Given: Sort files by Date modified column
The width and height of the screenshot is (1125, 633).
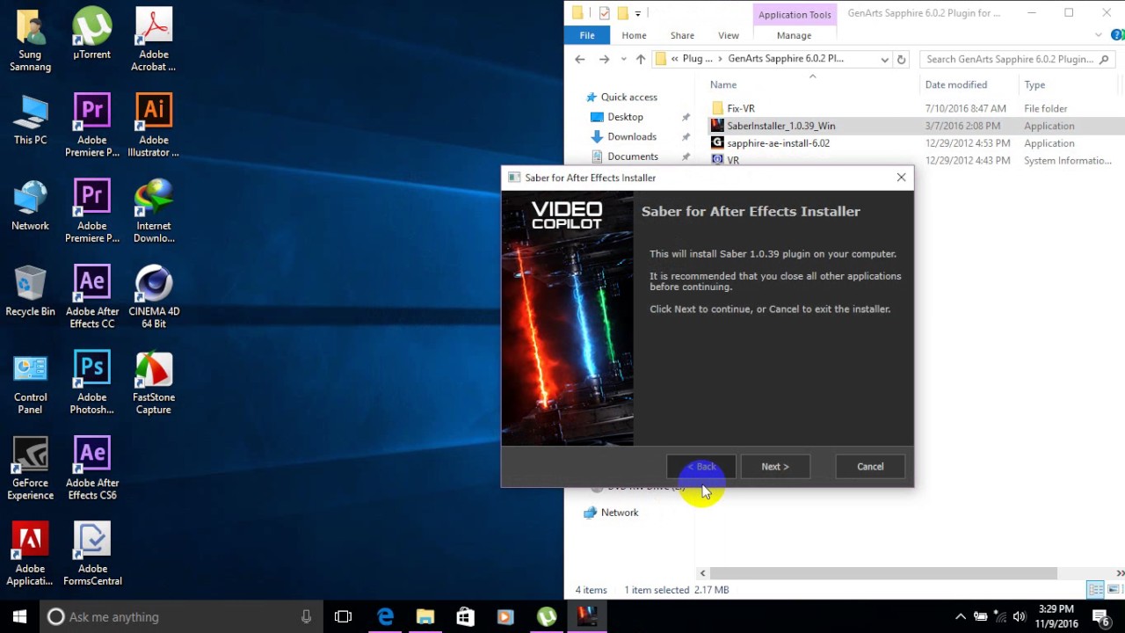Looking at the screenshot, I should click(955, 84).
